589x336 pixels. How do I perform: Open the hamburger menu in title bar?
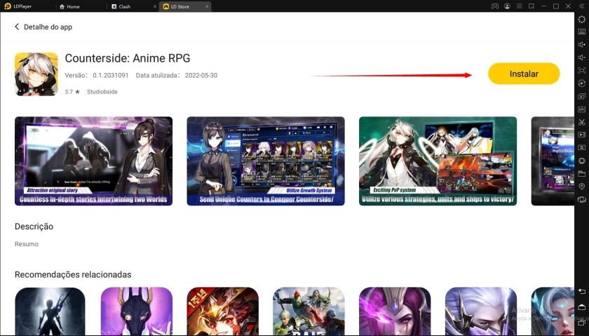(520, 6)
